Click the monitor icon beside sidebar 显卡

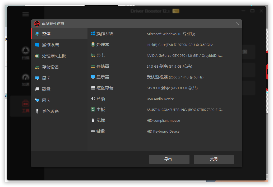37,78
